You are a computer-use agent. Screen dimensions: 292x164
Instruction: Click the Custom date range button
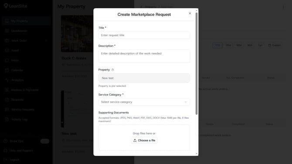[x=275, y=45]
